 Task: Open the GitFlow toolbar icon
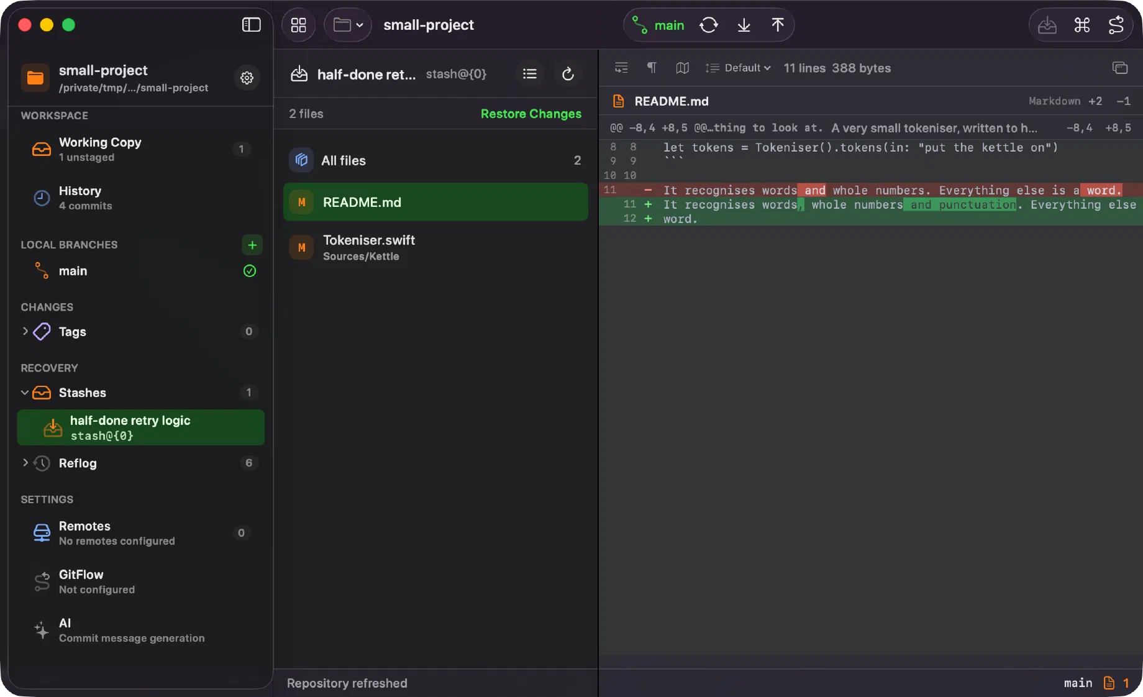pos(1116,25)
